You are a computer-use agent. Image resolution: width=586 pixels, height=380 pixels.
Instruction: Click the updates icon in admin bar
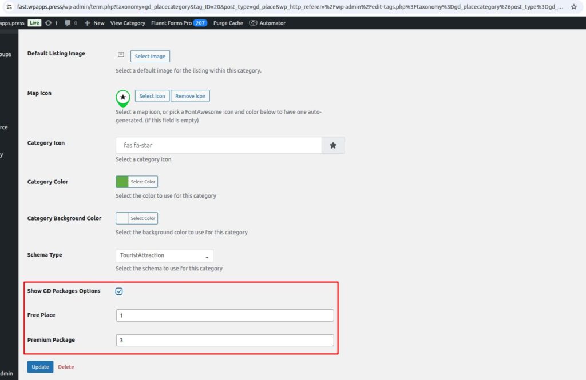49,23
